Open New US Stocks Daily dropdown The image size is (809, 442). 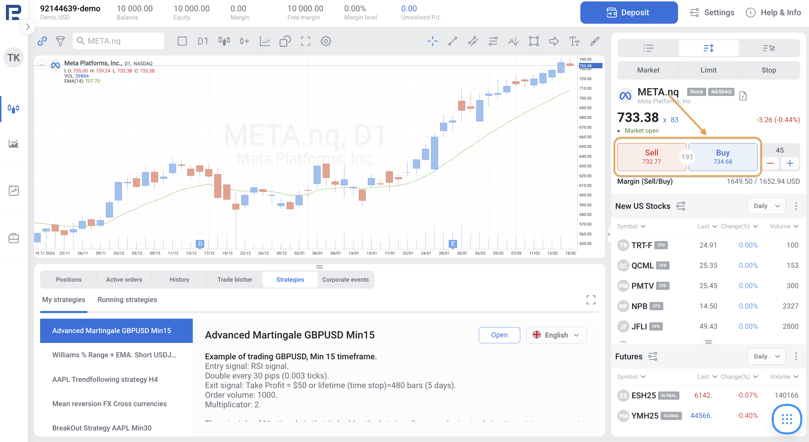click(x=766, y=206)
